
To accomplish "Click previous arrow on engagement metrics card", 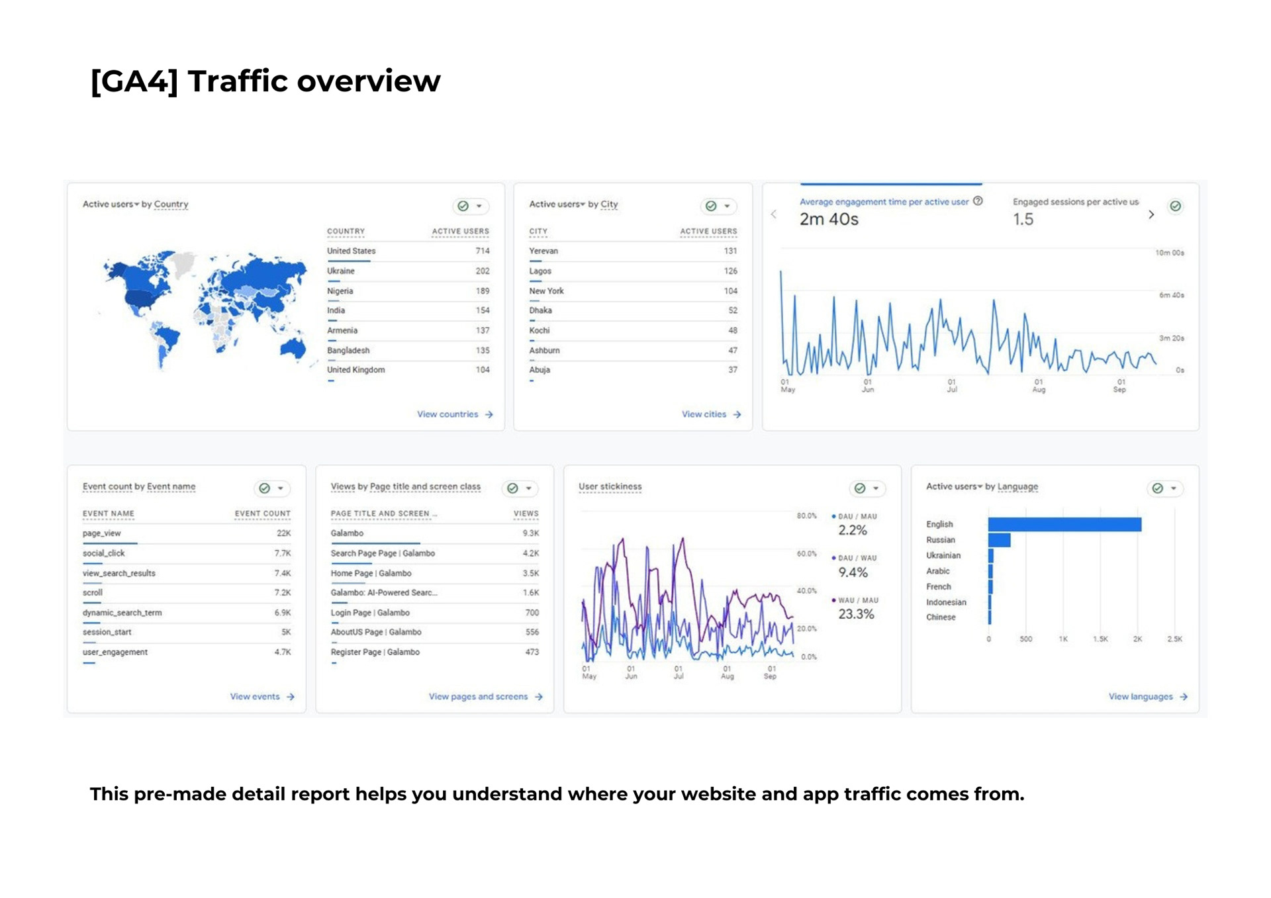I will pyautogui.click(x=773, y=214).
